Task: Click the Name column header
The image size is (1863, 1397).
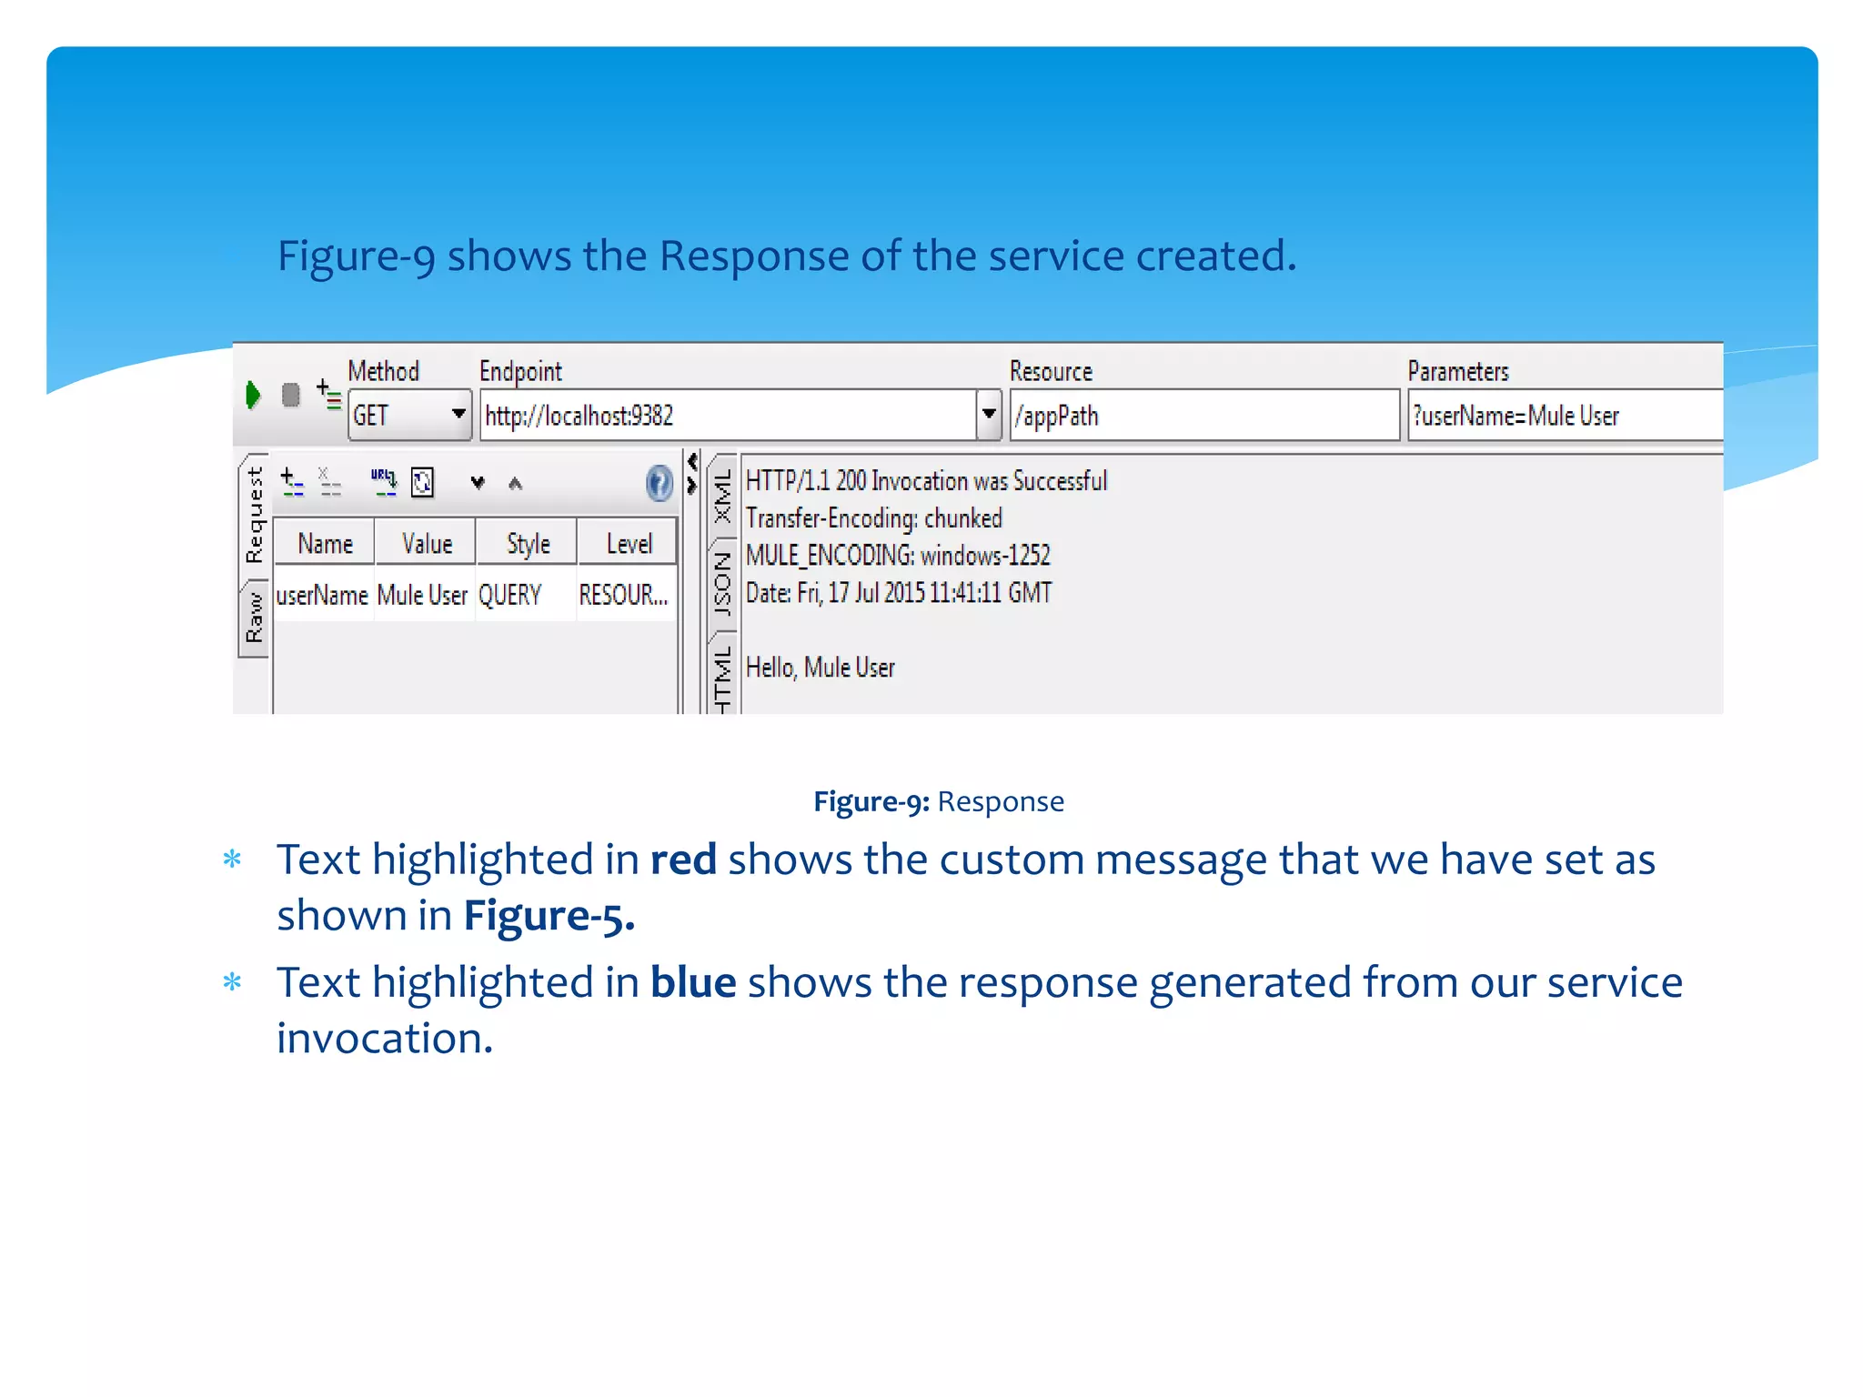Action: (x=325, y=544)
